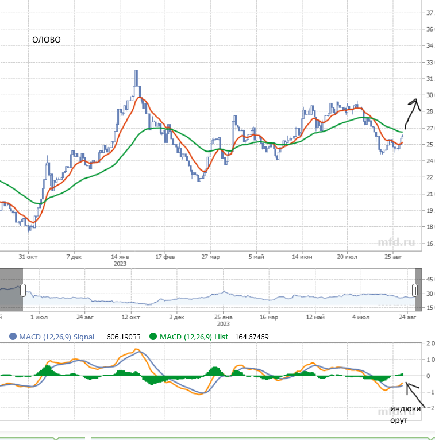The height and width of the screenshot is (440, 435).
Task: Click the ОЛОВО chart title text
Action: [46, 40]
